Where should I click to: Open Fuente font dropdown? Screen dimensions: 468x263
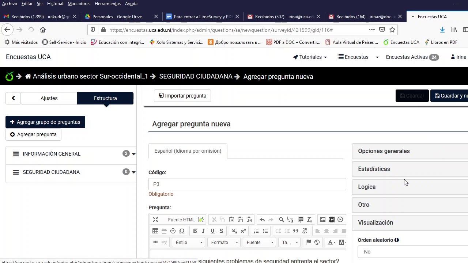(260, 242)
